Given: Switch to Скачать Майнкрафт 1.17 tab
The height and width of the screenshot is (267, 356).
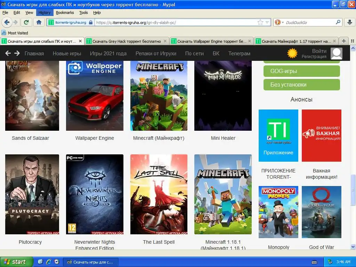Looking at the screenshot, I should tap(296, 41).
